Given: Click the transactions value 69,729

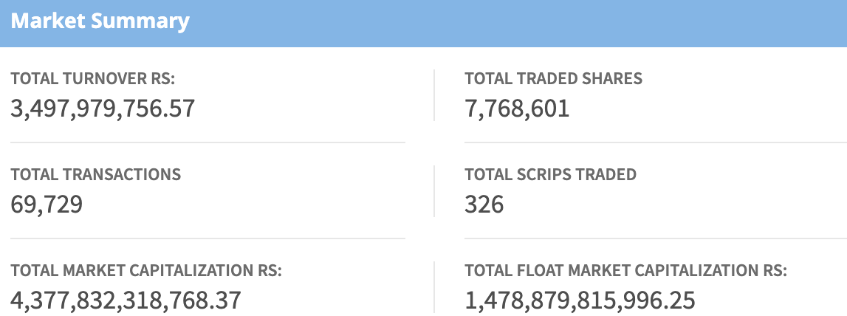Looking at the screenshot, I should pos(47,205).
